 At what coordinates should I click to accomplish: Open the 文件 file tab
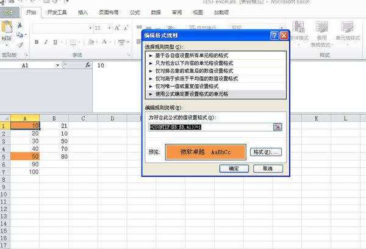9,12
